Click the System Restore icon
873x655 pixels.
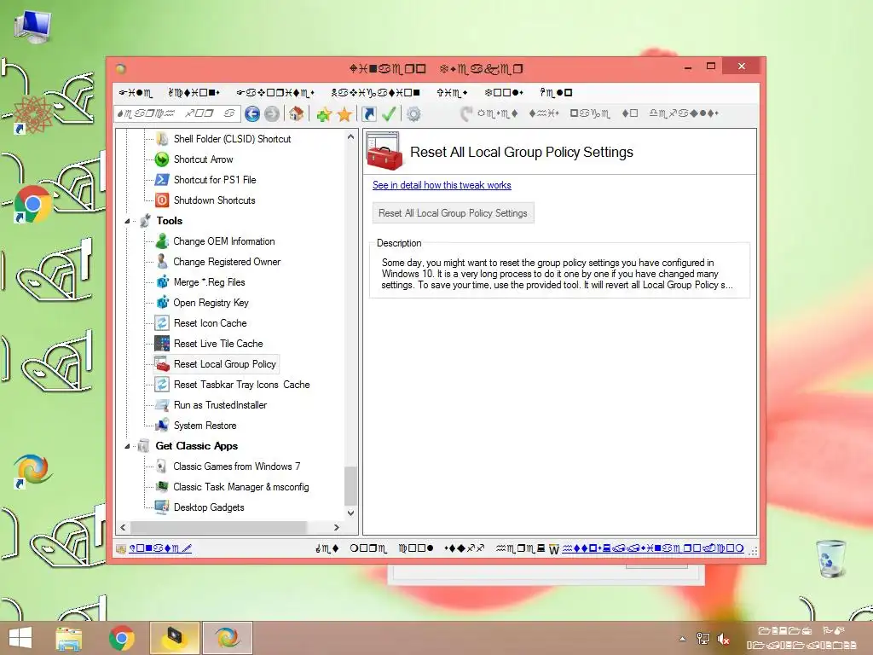[x=162, y=425]
